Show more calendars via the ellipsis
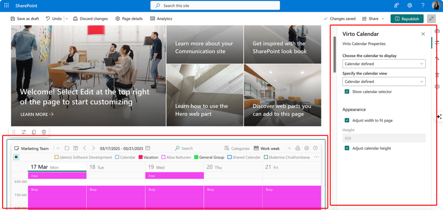The height and width of the screenshot is (210, 443). point(316,157)
